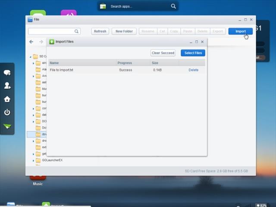Click the Refresh button
This screenshot has height=207, width=276.
pos(100,31)
